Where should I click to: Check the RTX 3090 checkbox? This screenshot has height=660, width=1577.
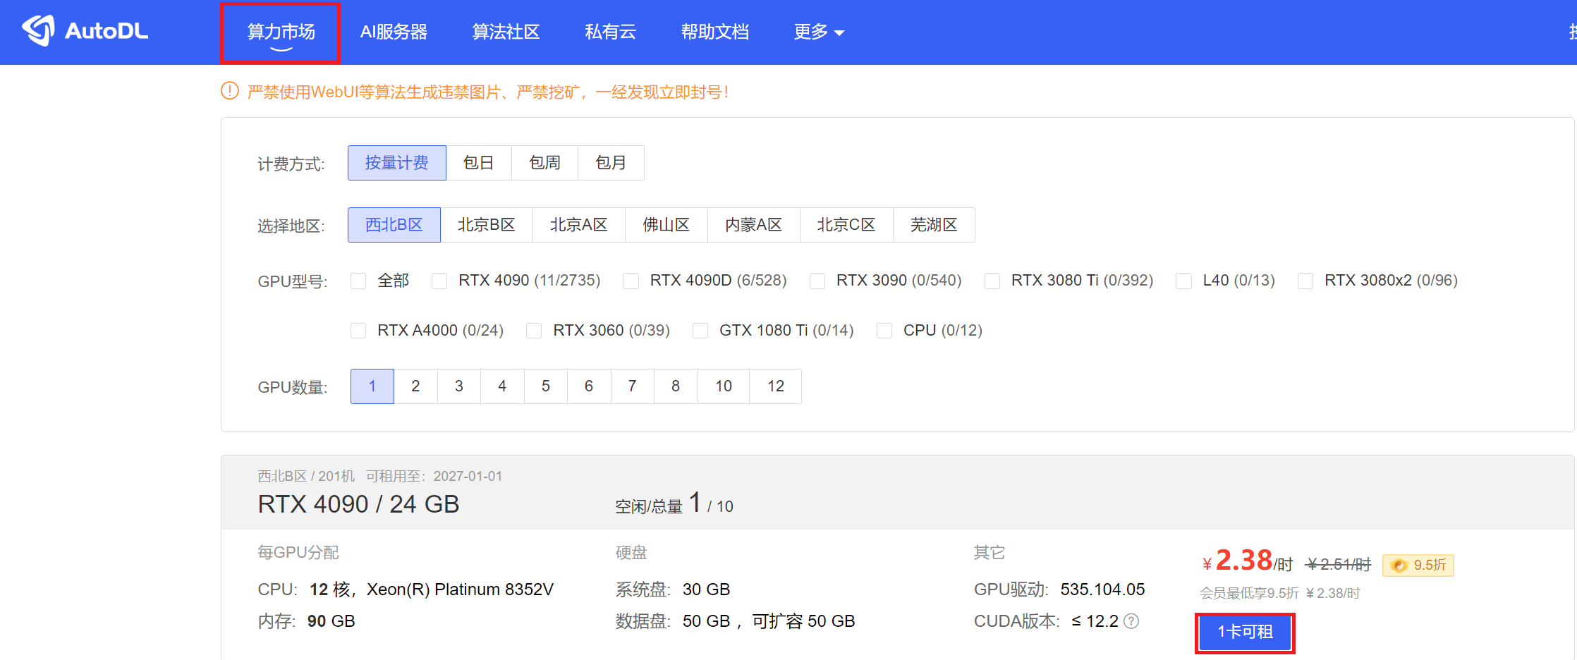[x=817, y=281]
